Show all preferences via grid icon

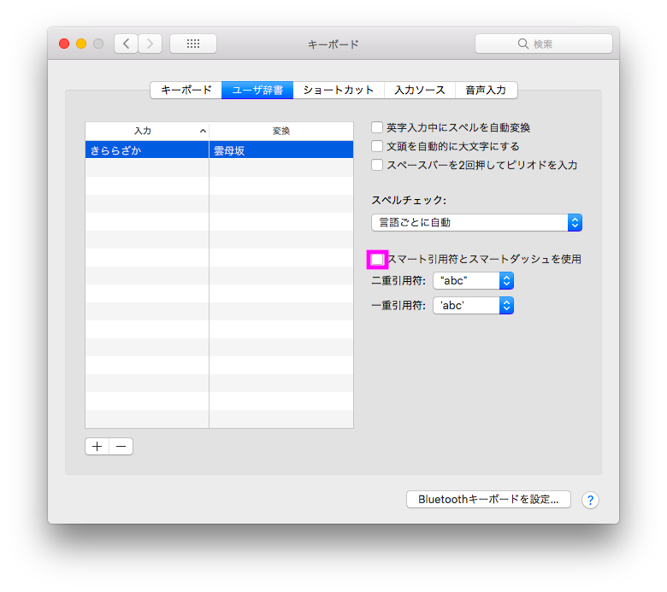point(193,44)
